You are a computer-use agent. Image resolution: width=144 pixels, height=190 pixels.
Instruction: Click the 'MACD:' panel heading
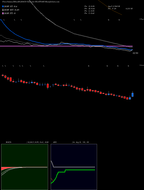tap(9, 142)
